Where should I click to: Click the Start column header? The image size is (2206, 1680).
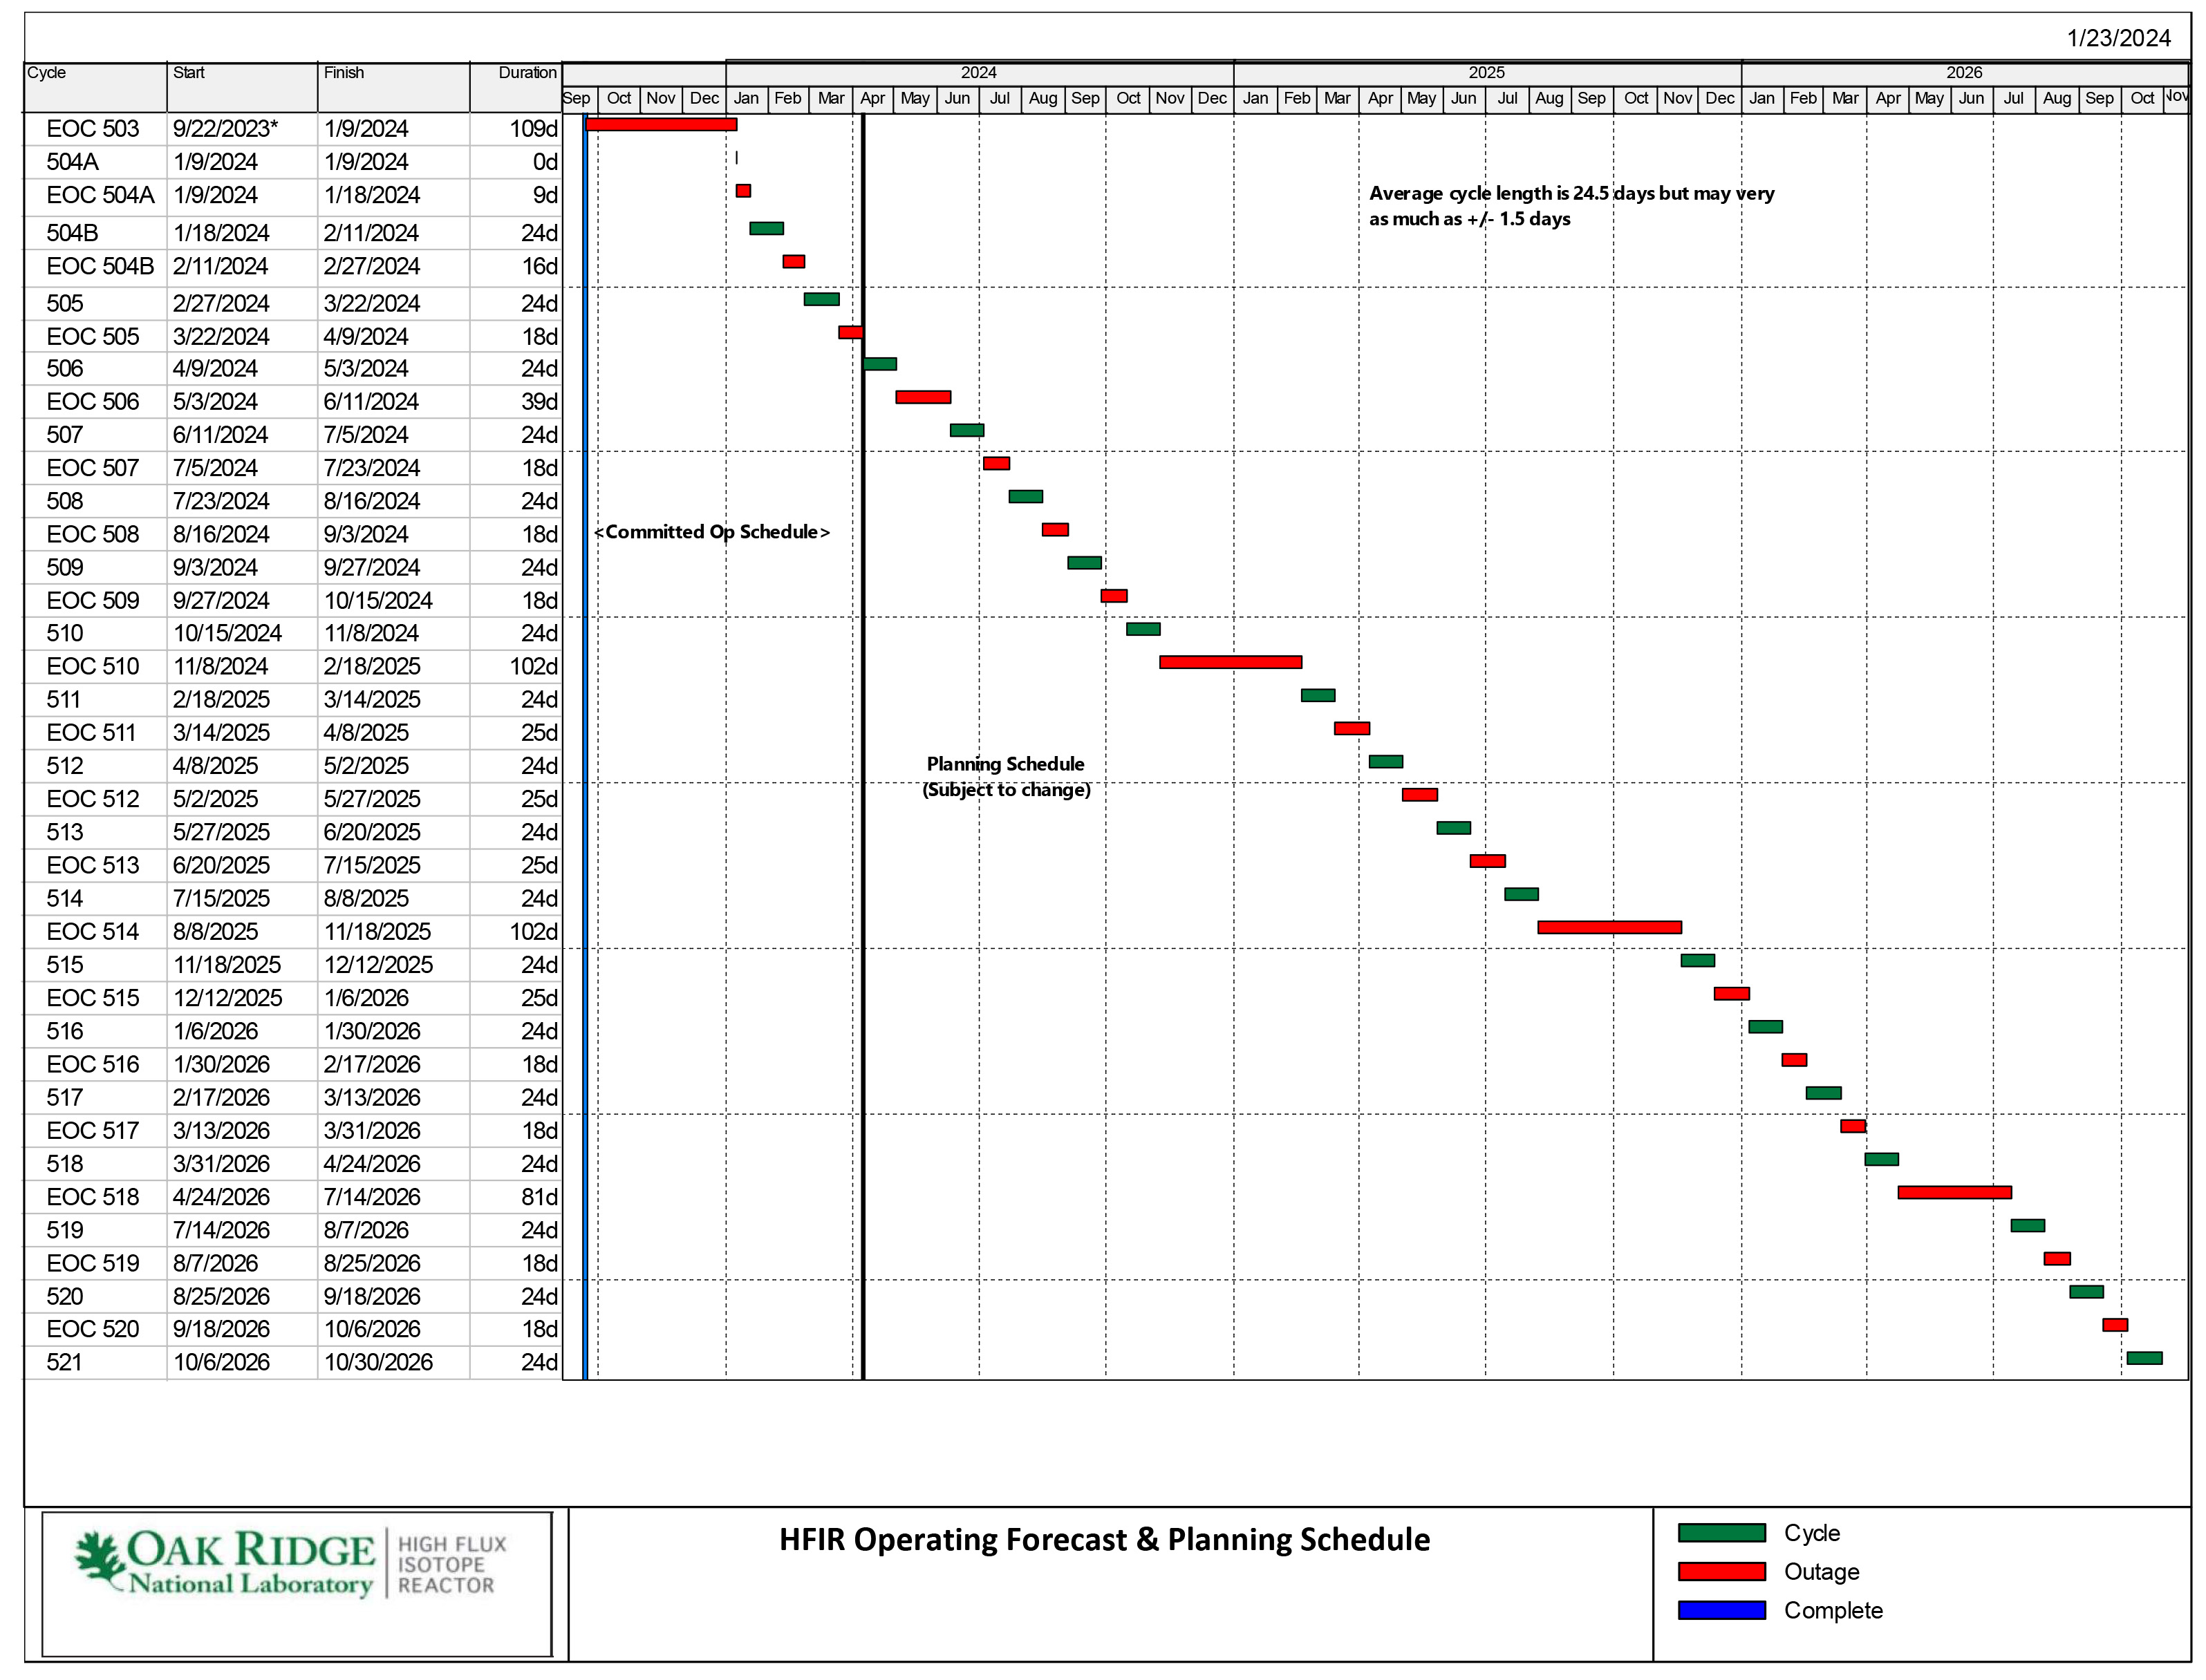click(x=189, y=73)
